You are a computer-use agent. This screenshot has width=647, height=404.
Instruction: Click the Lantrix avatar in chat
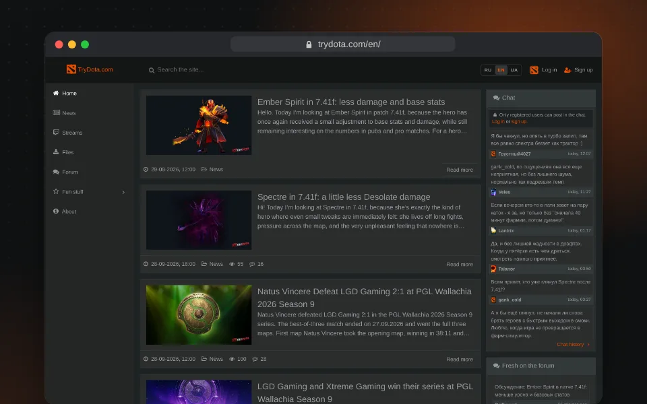(493, 230)
